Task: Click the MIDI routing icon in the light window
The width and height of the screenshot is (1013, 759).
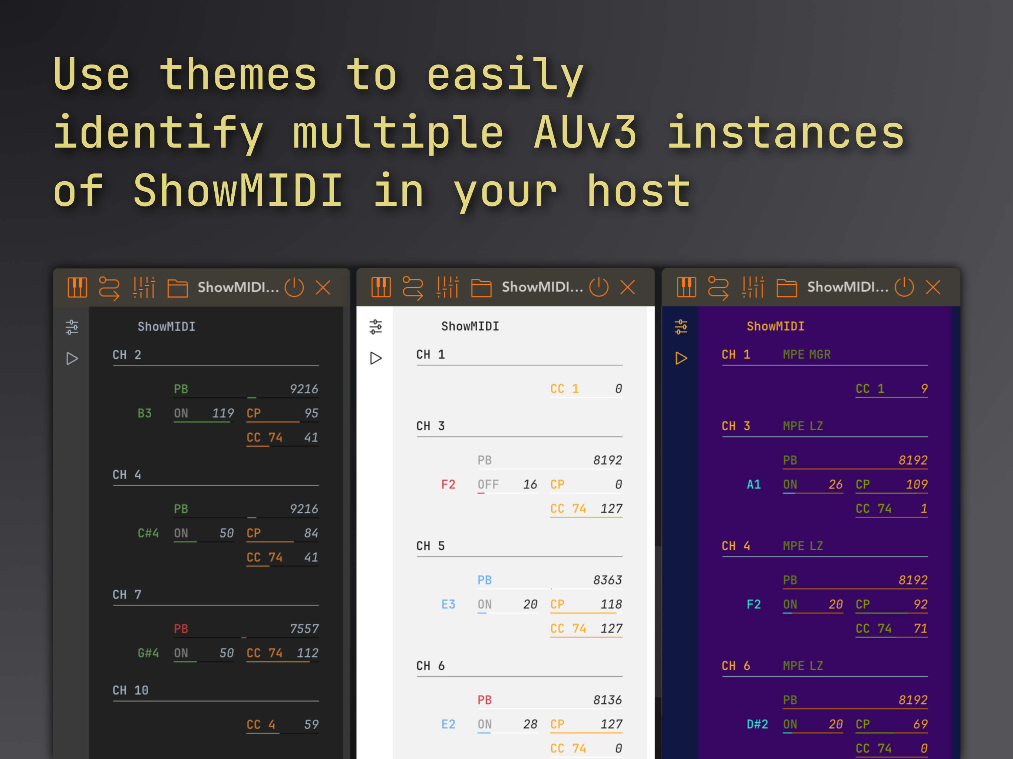Action: 413,288
